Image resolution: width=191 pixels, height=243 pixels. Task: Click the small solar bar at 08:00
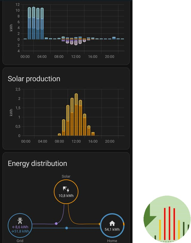pyautogui.click(x=59, y=135)
